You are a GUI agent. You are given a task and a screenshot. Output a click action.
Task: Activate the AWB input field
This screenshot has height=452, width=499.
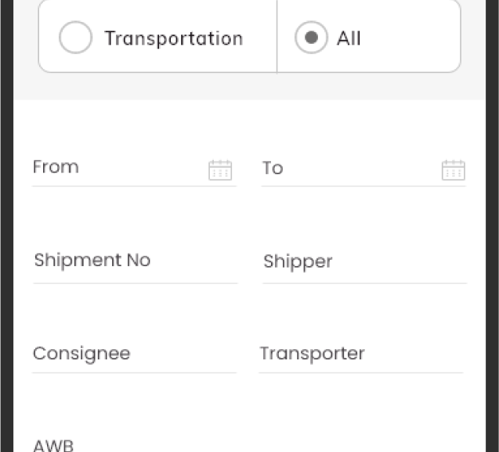tap(136, 442)
